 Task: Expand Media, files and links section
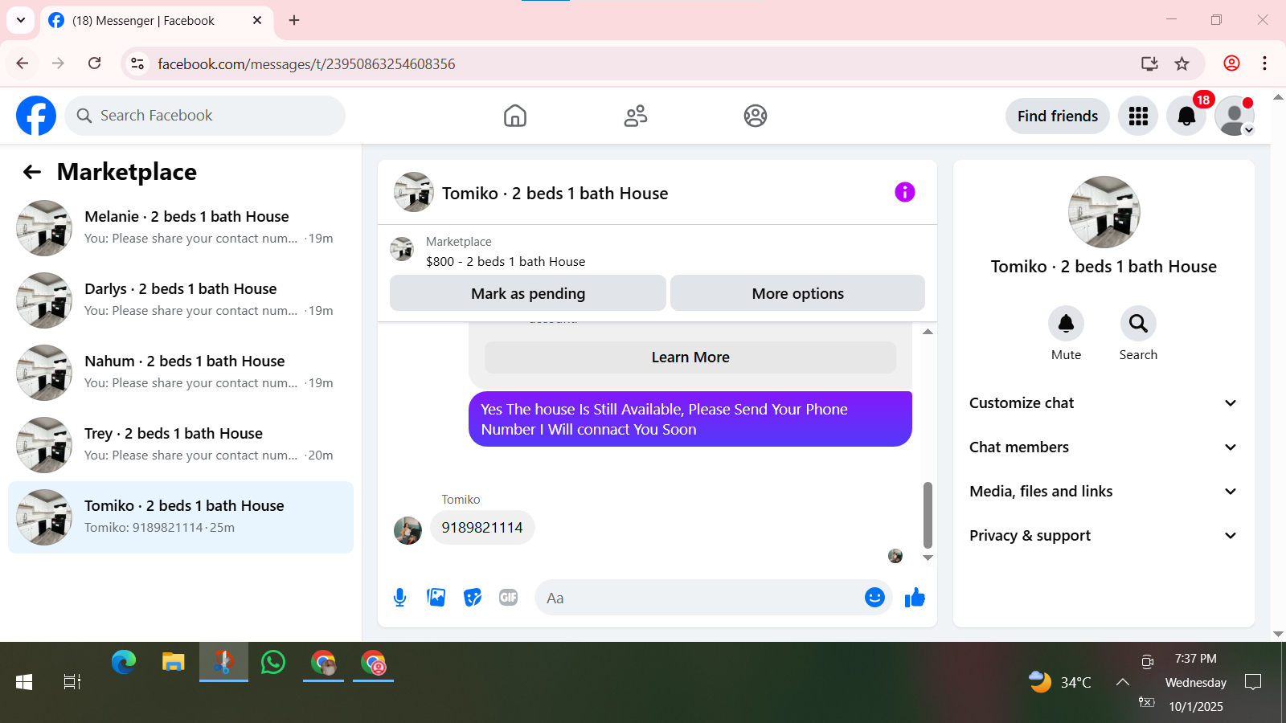1104,492
